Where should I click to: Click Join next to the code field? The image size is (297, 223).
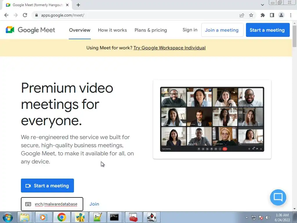pyautogui.click(x=94, y=204)
